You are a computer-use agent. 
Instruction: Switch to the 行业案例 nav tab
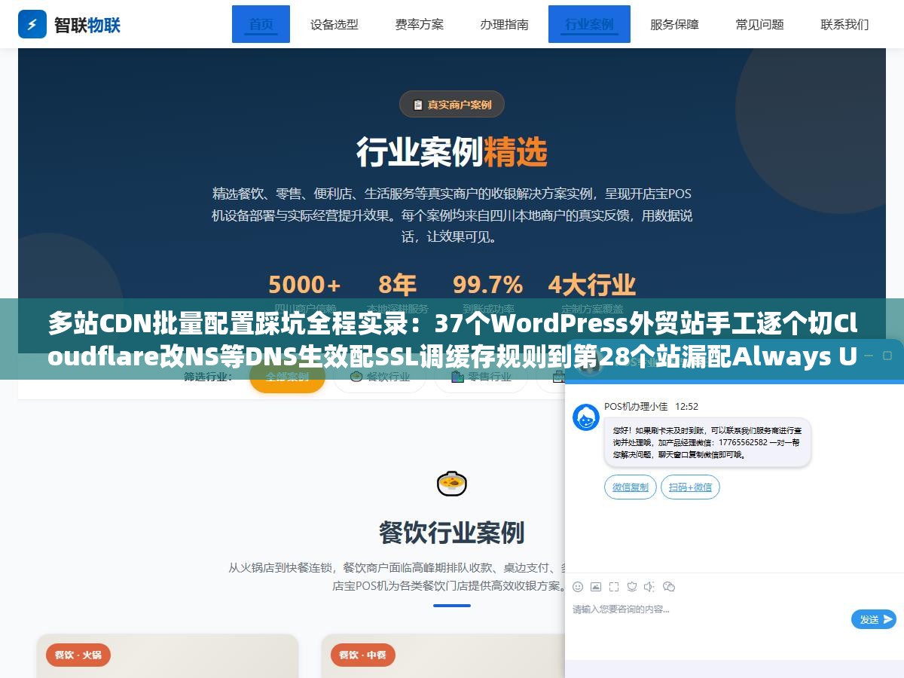click(589, 24)
